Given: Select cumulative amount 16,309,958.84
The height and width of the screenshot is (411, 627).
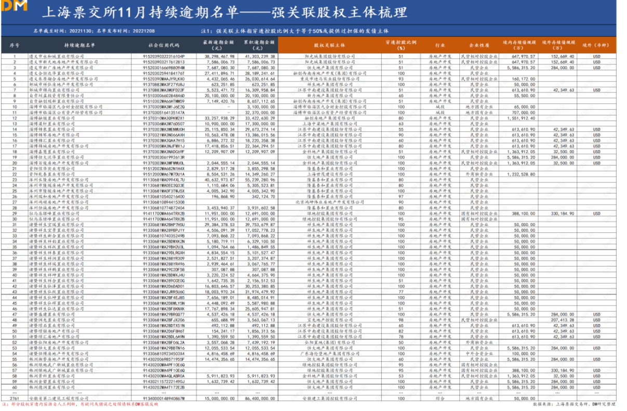Looking at the screenshot, I should point(260,90).
